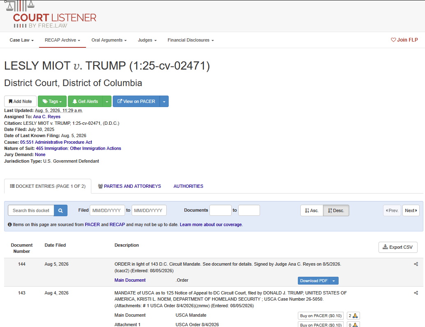Viewport: 425px width, 327px height.
Task: Click the Date Filed column header
Action: click(x=55, y=245)
